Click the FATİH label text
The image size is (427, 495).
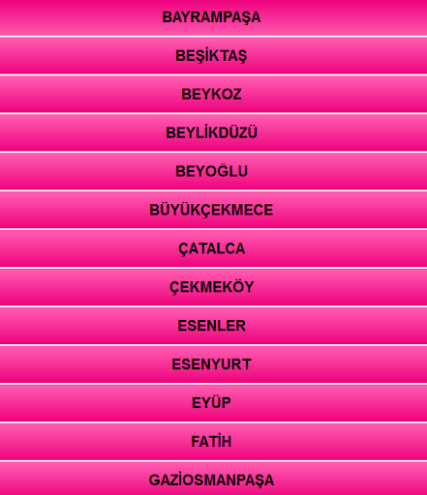[211, 441]
